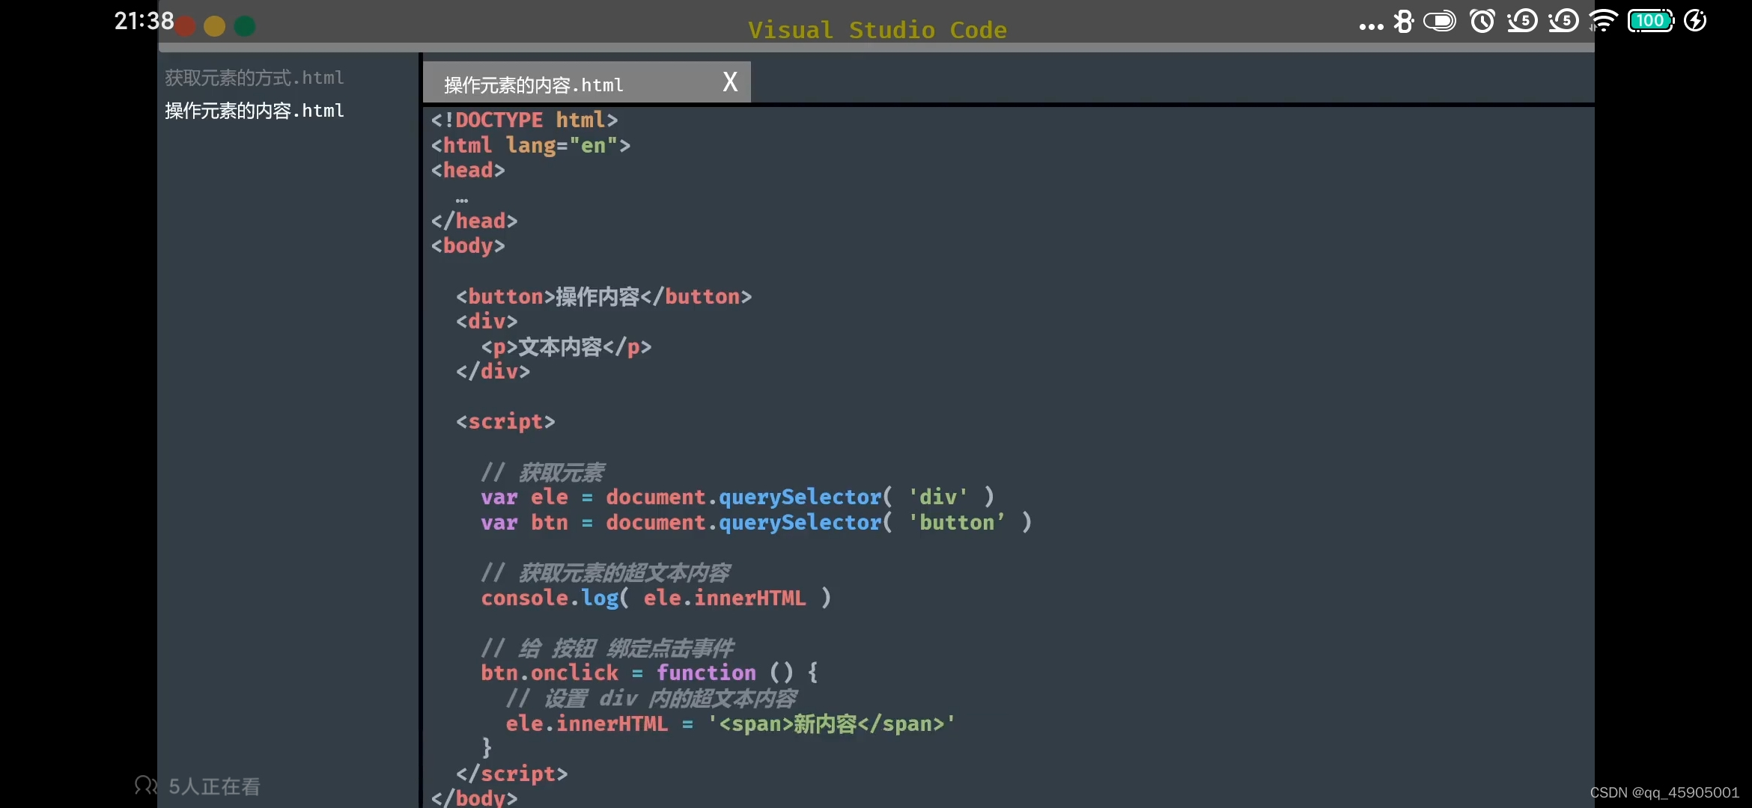Click the 5人正在看 viewer count text
This screenshot has width=1752, height=808.
(x=214, y=786)
